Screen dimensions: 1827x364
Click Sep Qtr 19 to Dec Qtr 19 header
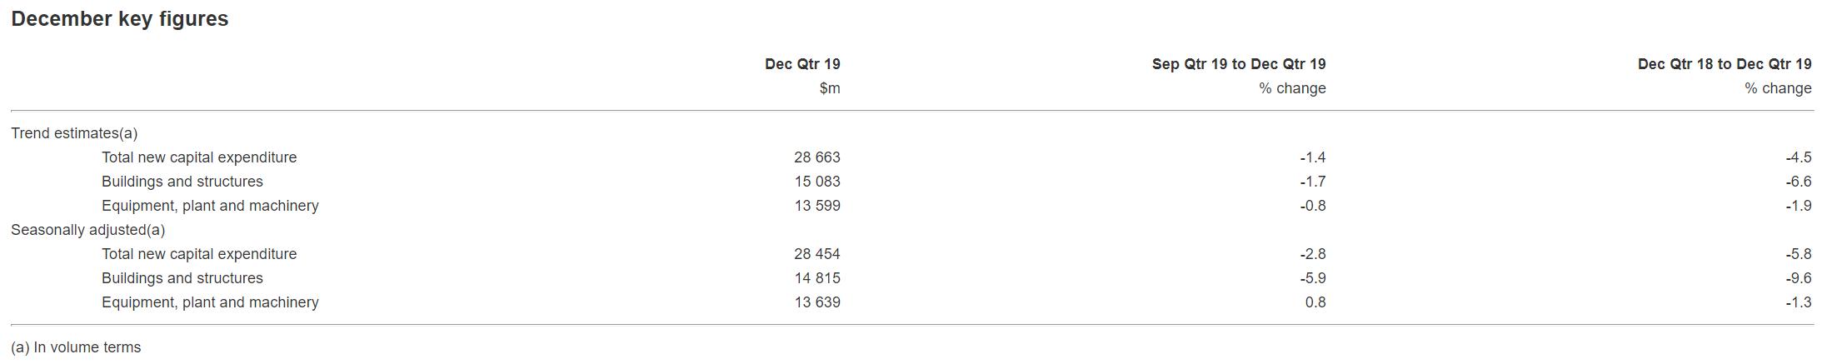tap(1238, 64)
